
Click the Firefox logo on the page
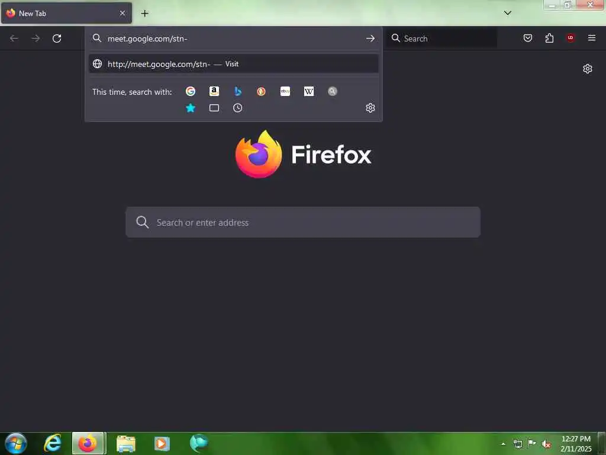pos(304,155)
